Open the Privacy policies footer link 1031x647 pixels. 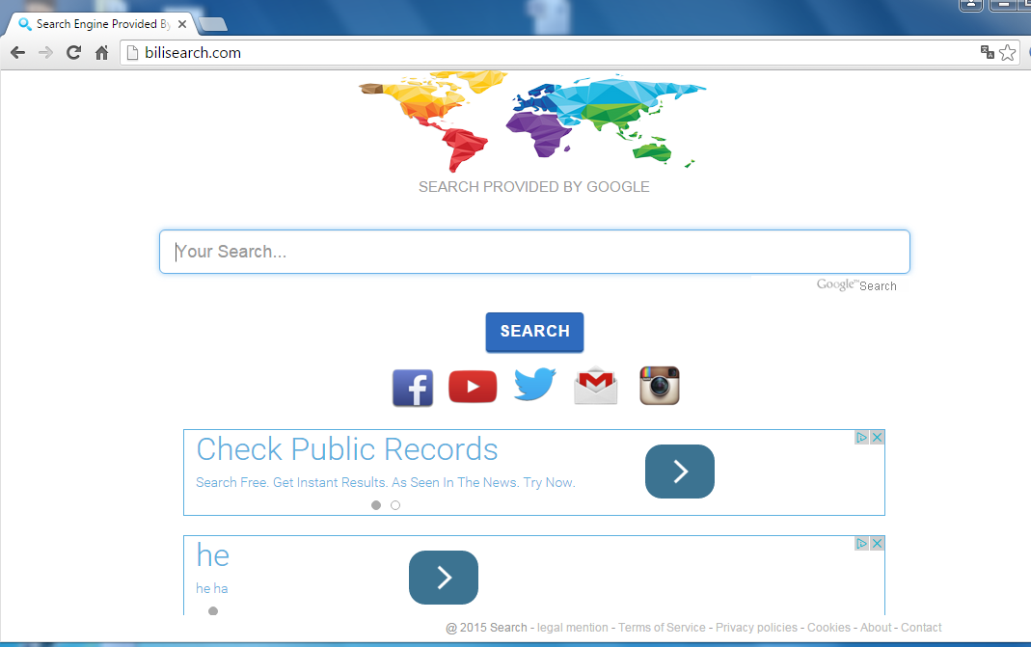[x=756, y=628]
